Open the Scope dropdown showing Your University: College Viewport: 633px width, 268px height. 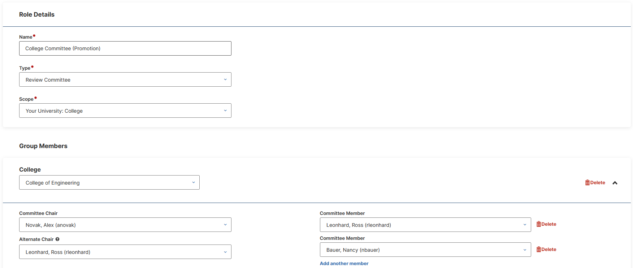(x=125, y=111)
